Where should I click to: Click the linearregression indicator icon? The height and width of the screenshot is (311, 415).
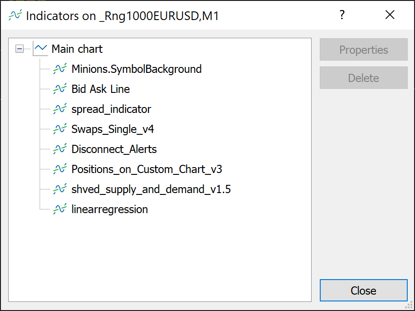pyautogui.click(x=60, y=209)
